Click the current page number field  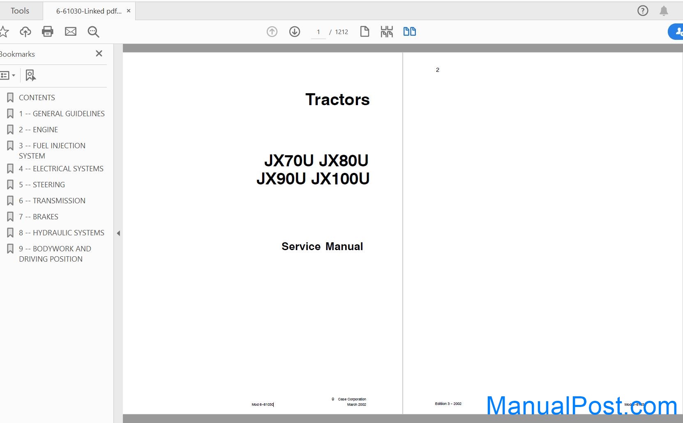pyautogui.click(x=318, y=32)
